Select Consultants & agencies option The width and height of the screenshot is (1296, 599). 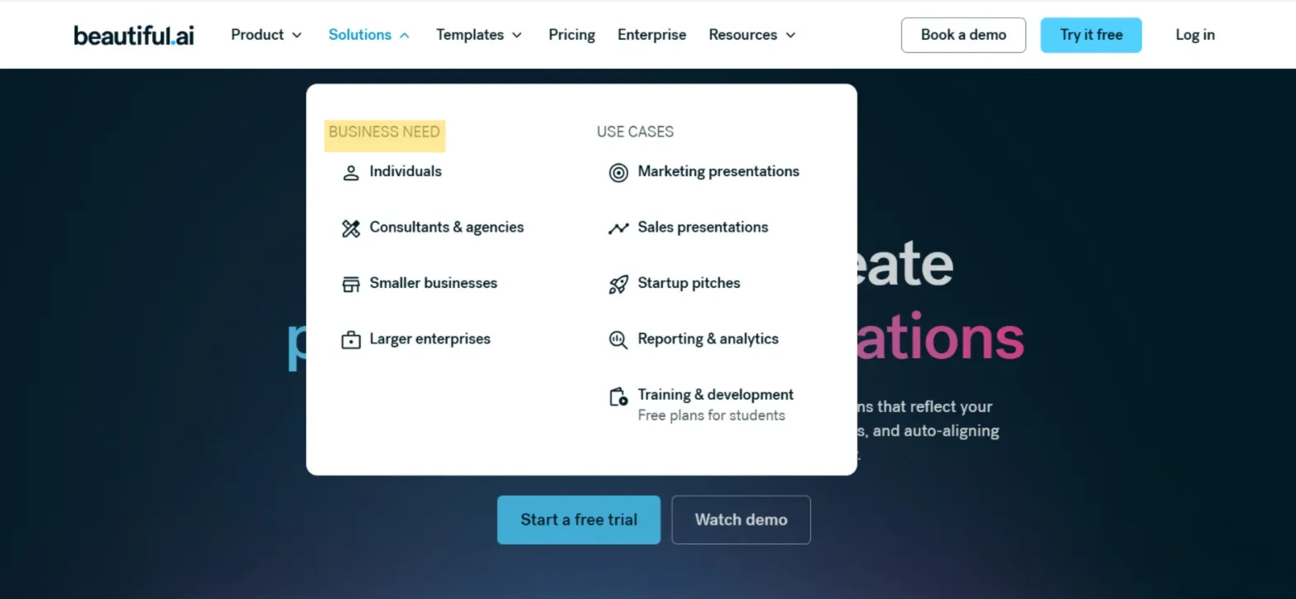[x=447, y=227]
